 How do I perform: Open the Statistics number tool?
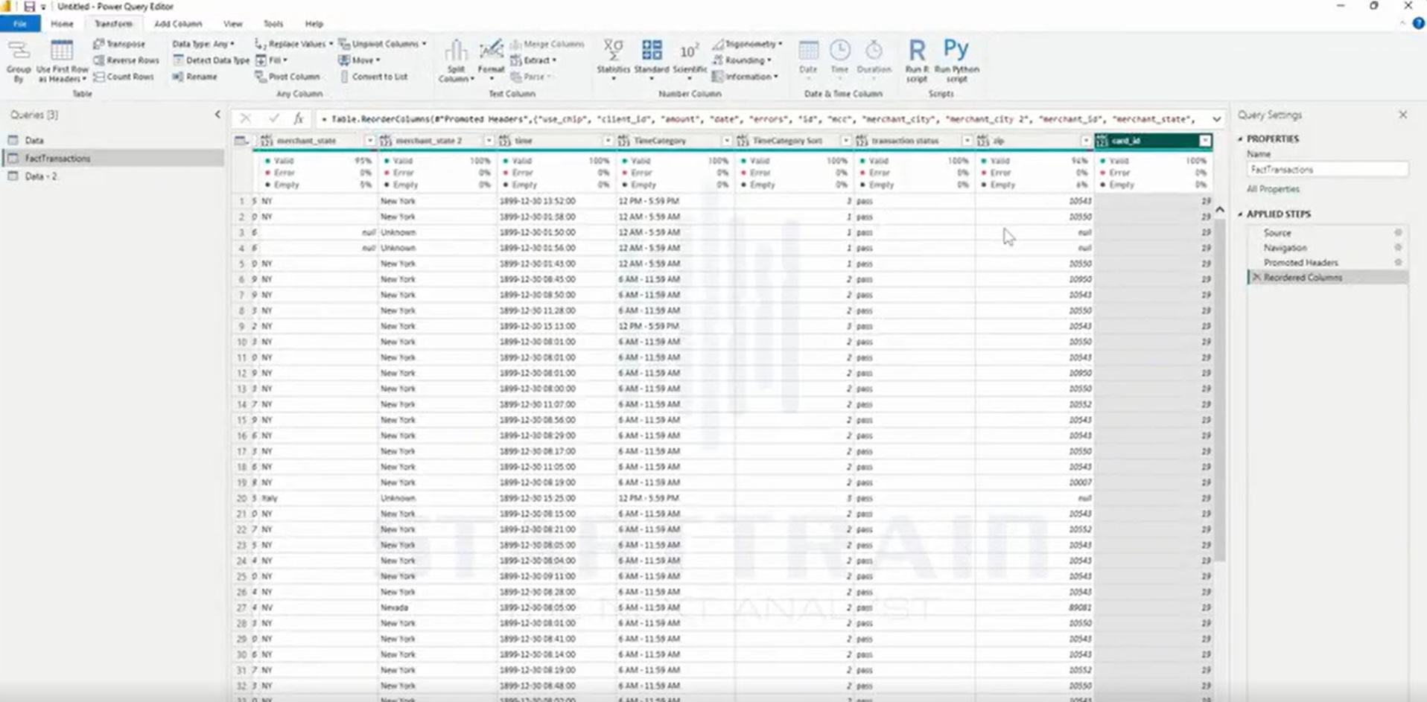tap(613, 59)
